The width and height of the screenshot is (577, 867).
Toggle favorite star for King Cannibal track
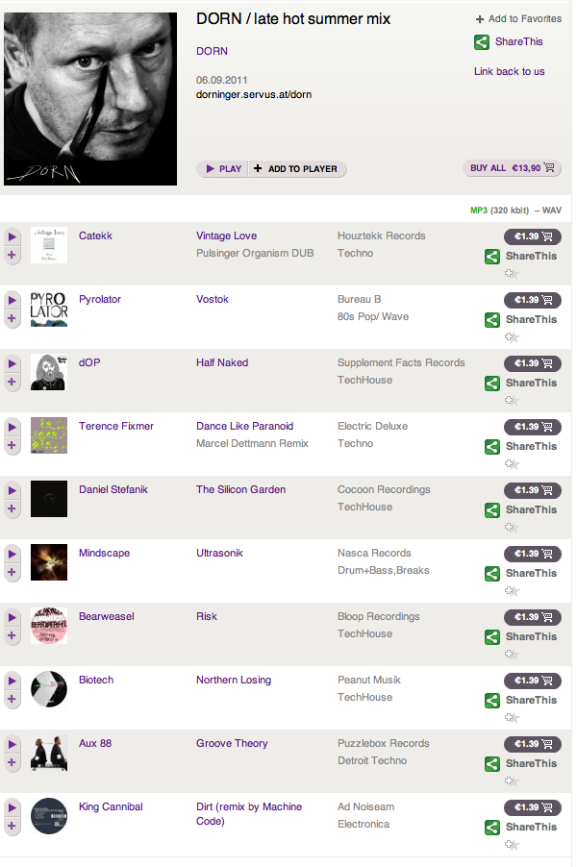point(512,845)
